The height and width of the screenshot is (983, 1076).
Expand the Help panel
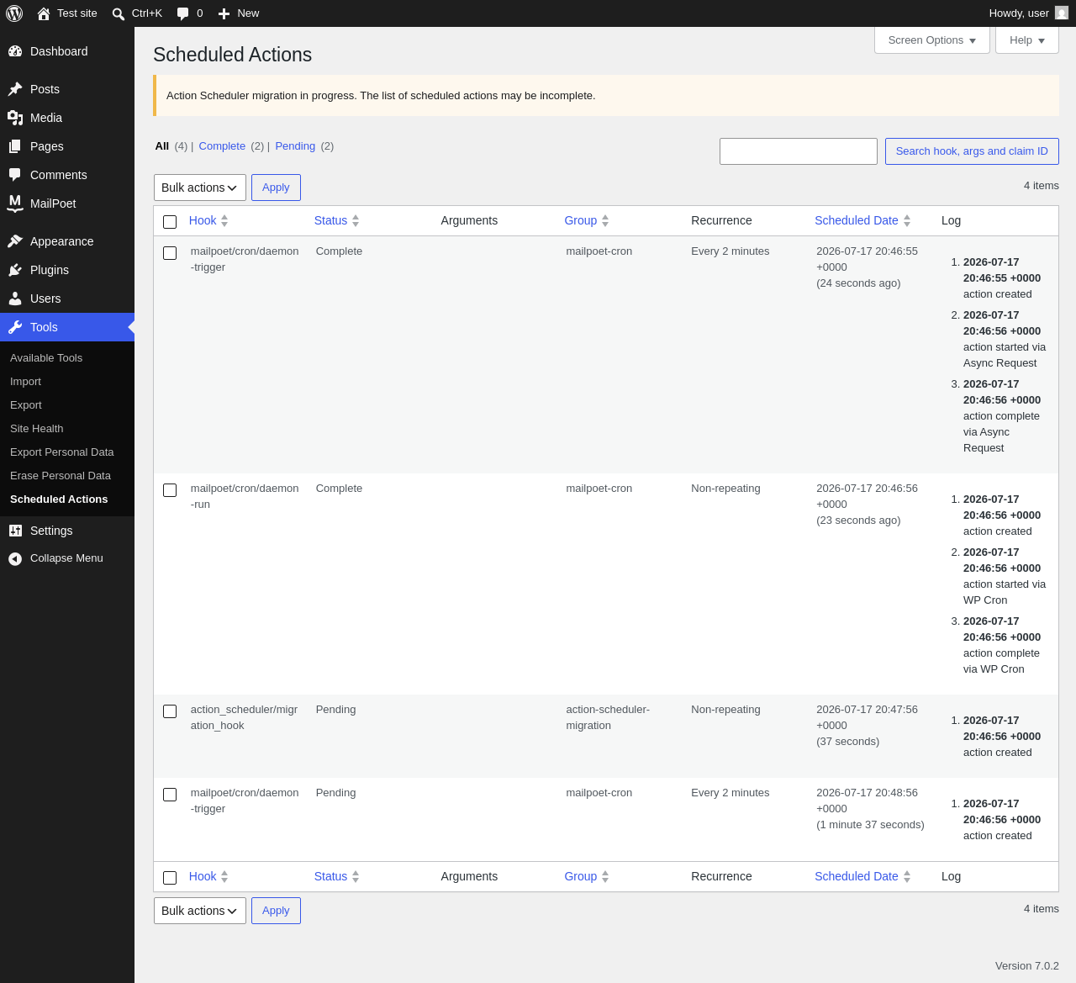pos(1027,40)
